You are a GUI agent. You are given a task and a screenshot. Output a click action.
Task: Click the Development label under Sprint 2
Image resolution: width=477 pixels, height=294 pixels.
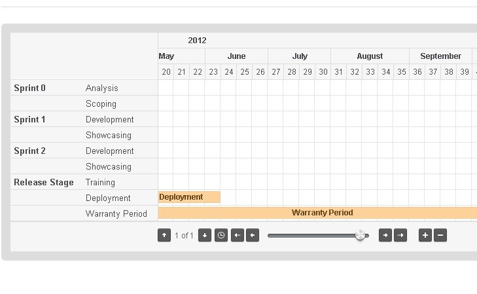point(110,151)
